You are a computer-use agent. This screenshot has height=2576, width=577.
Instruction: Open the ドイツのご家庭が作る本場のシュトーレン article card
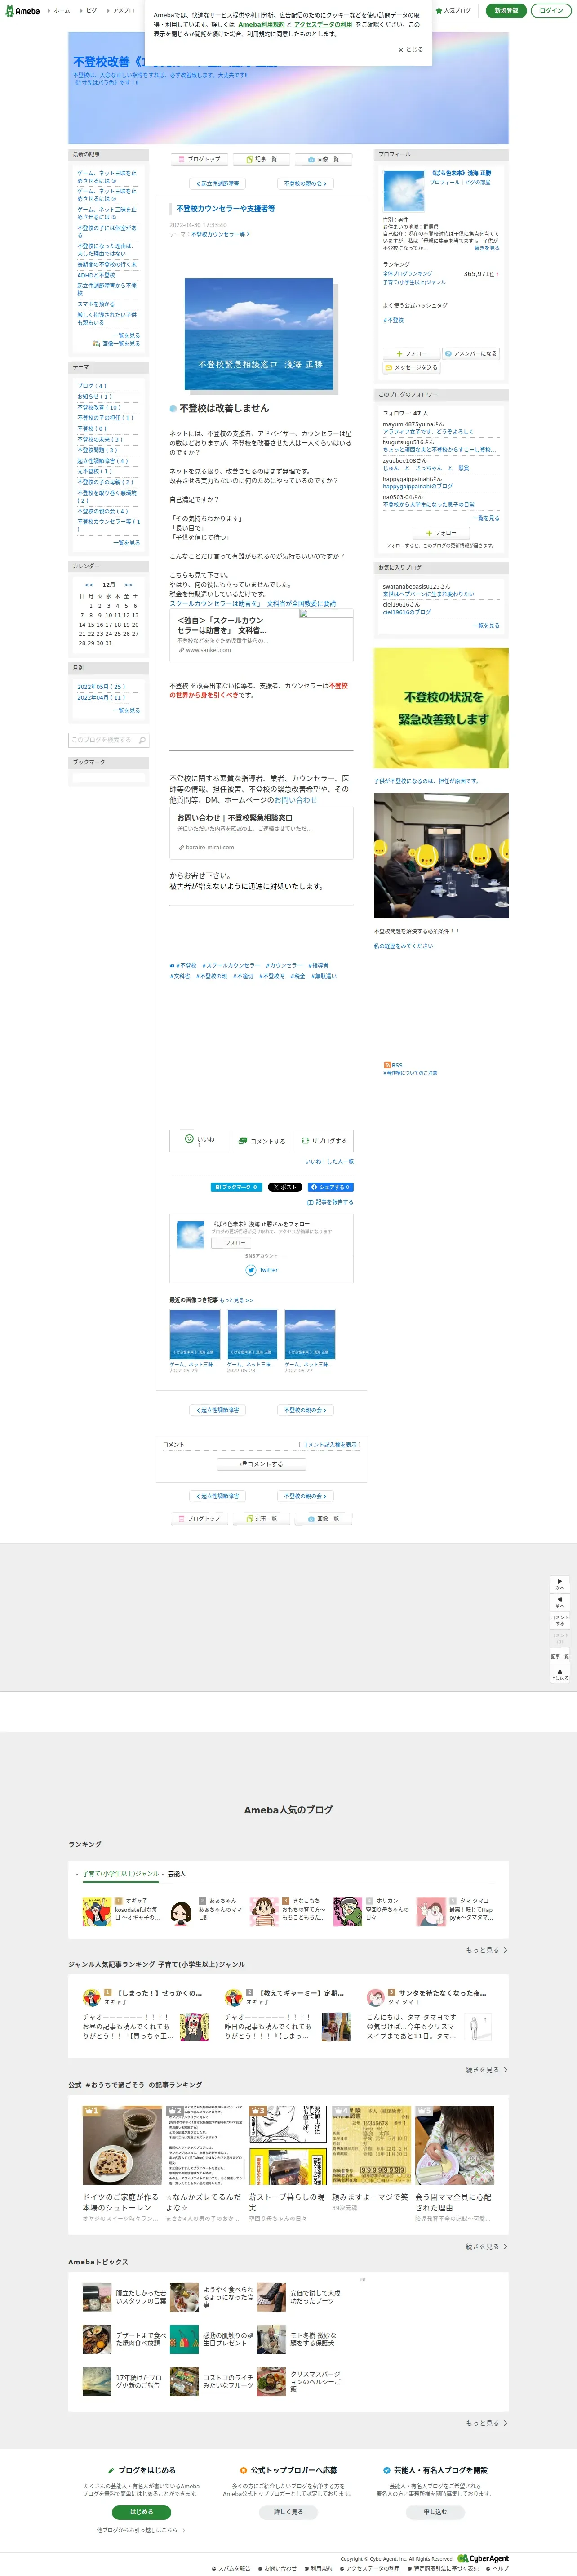tap(122, 2165)
